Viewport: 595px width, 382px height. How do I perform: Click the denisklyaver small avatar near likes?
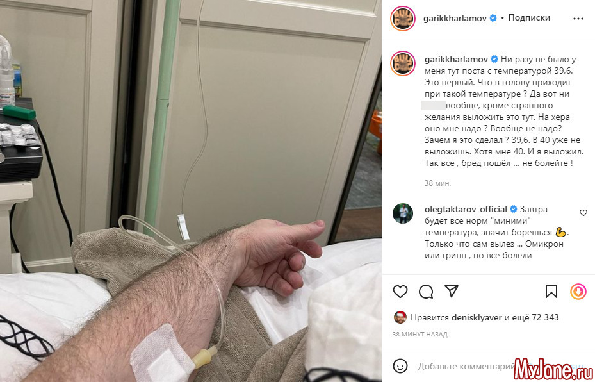pyautogui.click(x=400, y=317)
